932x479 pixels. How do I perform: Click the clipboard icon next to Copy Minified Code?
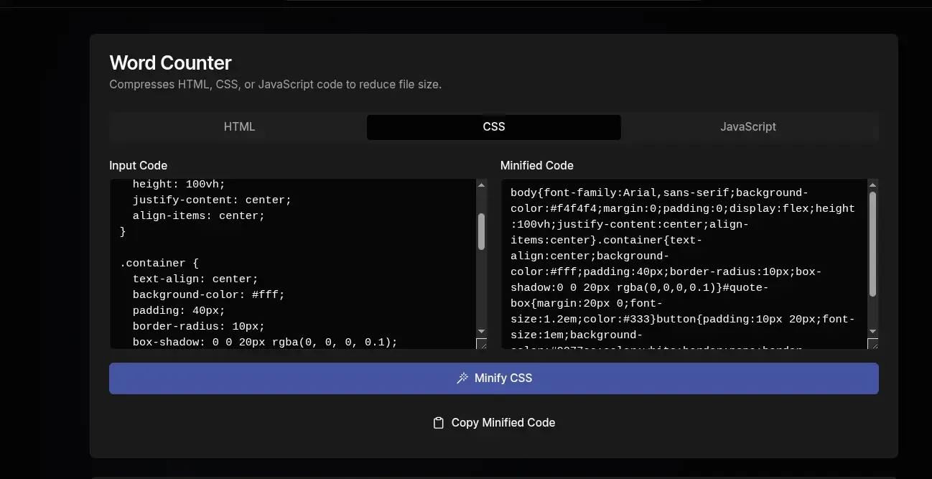click(x=438, y=422)
